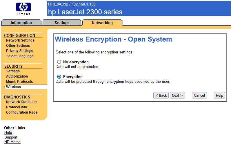View Network Statistics diagnostics
The height and width of the screenshot is (149, 231).
pyautogui.click(x=21, y=102)
